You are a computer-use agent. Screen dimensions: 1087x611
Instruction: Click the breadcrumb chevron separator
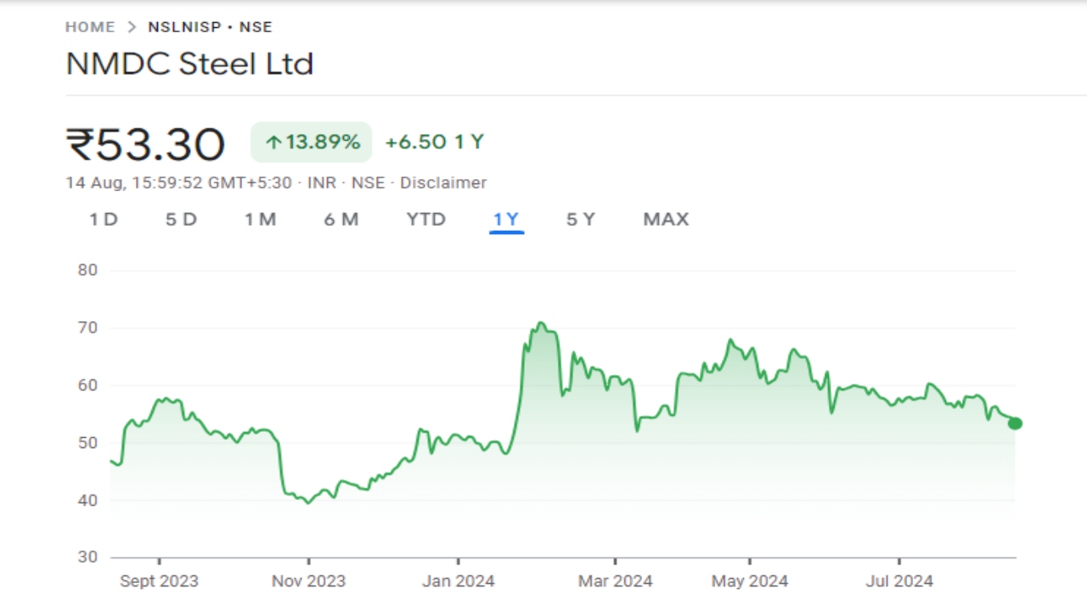coord(132,27)
